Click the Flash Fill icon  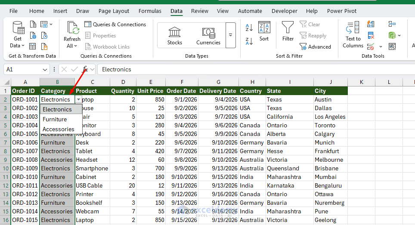[x=371, y=24]
